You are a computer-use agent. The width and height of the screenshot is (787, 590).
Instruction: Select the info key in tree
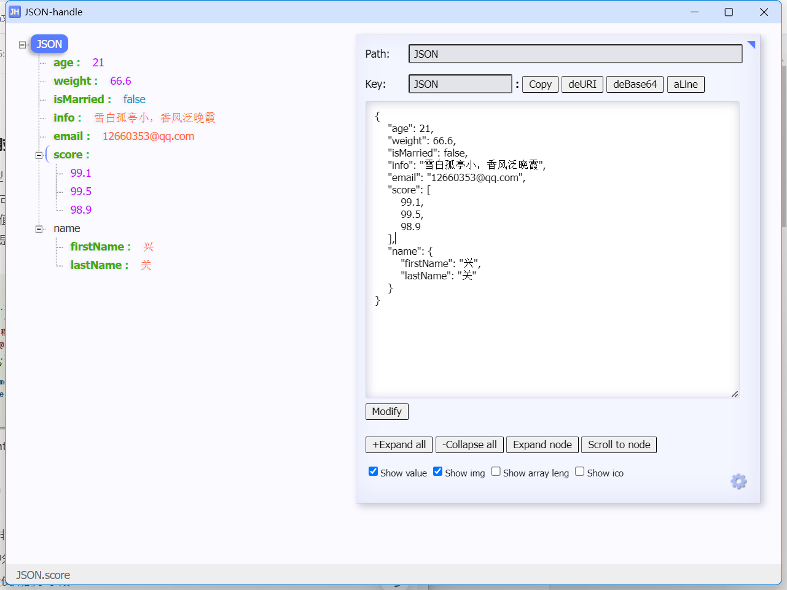[67, 118]
